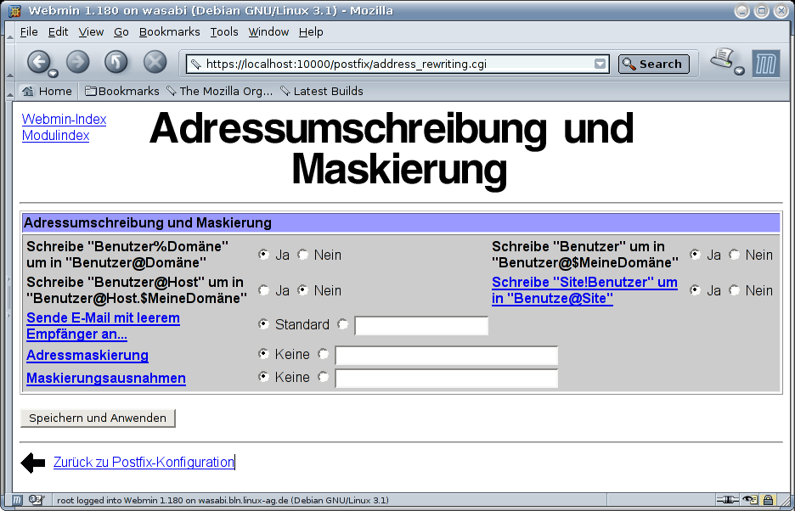Click the empty recipient text field
Image resolution: width=795 pixels, height=511 pixels.
tap(421, 325)
